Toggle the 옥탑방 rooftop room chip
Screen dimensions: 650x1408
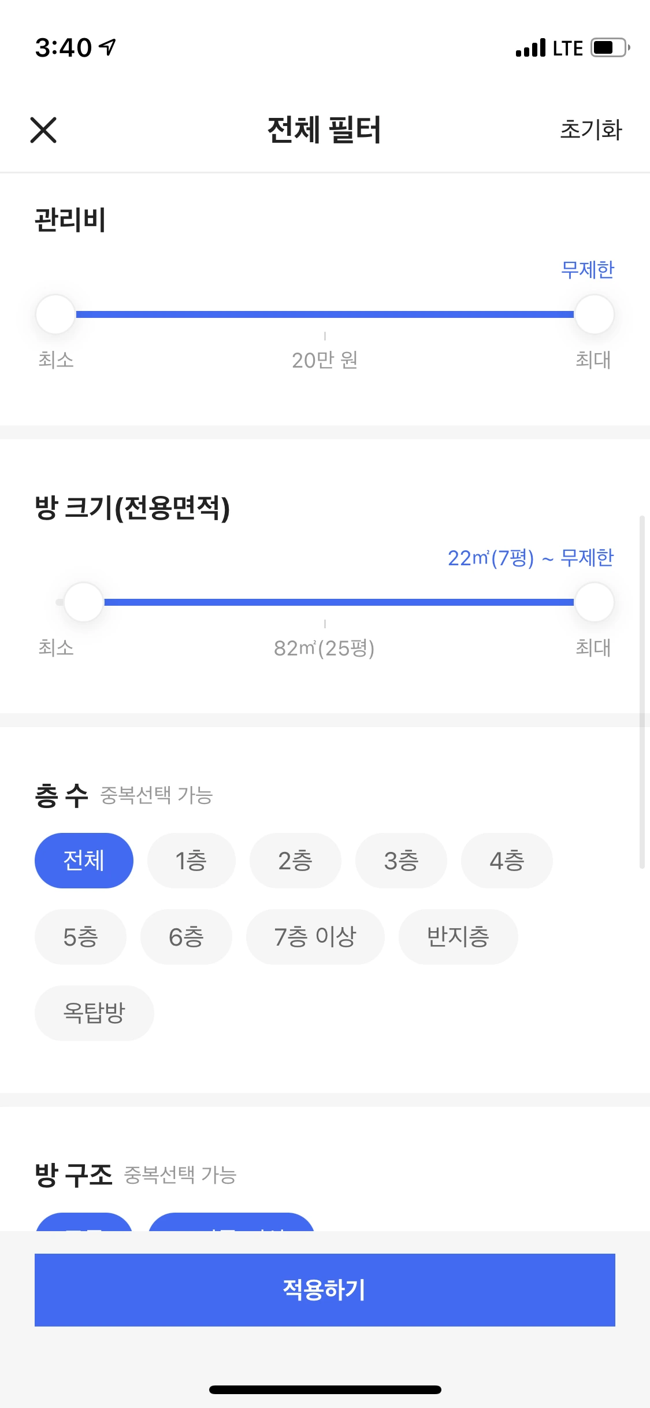(x=94, y=1013)
